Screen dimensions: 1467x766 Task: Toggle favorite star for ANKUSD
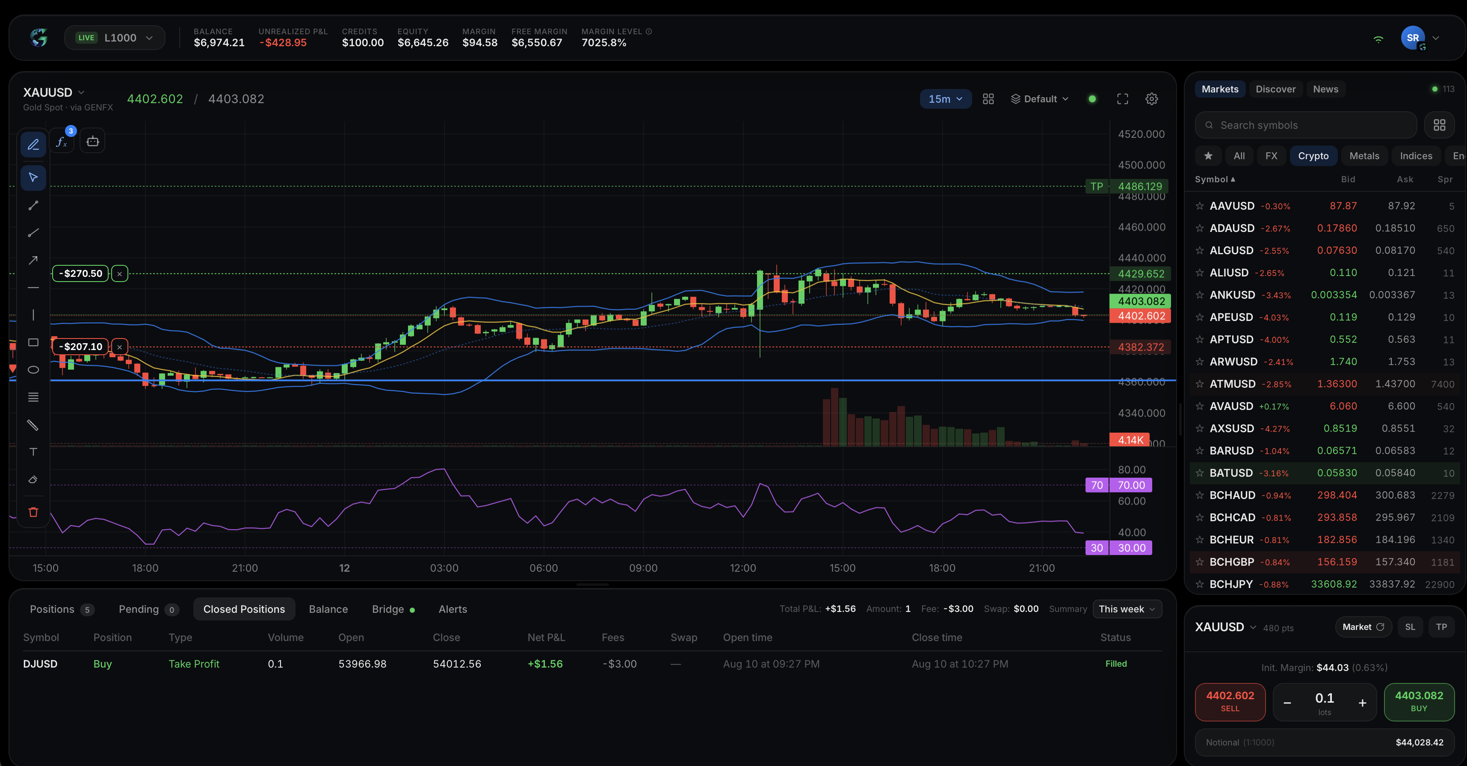(x=1199, y=295)
